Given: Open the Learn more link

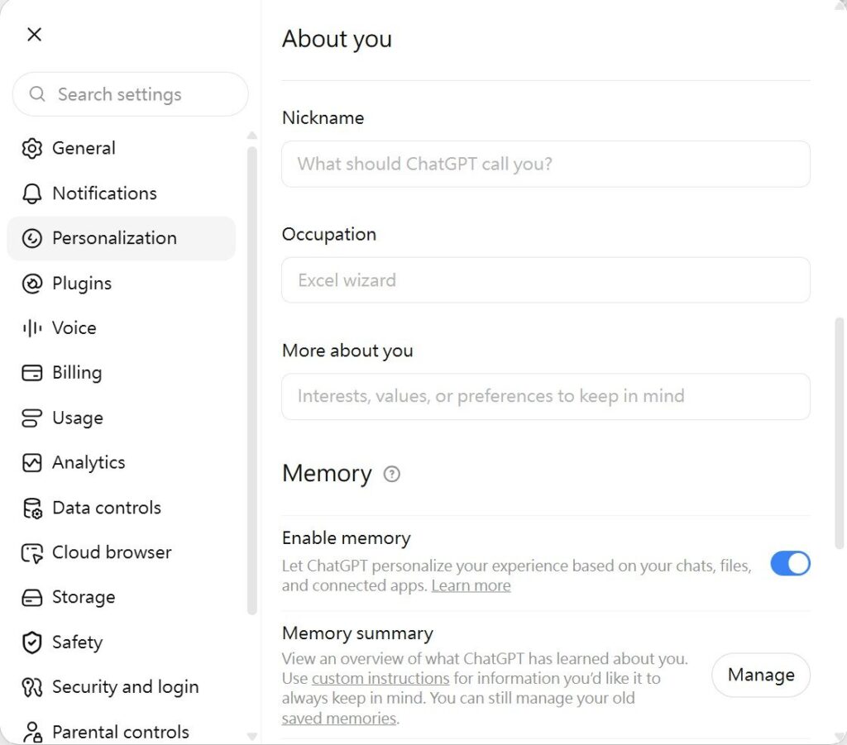Looking at the screenshot, I should coord(471,585).
